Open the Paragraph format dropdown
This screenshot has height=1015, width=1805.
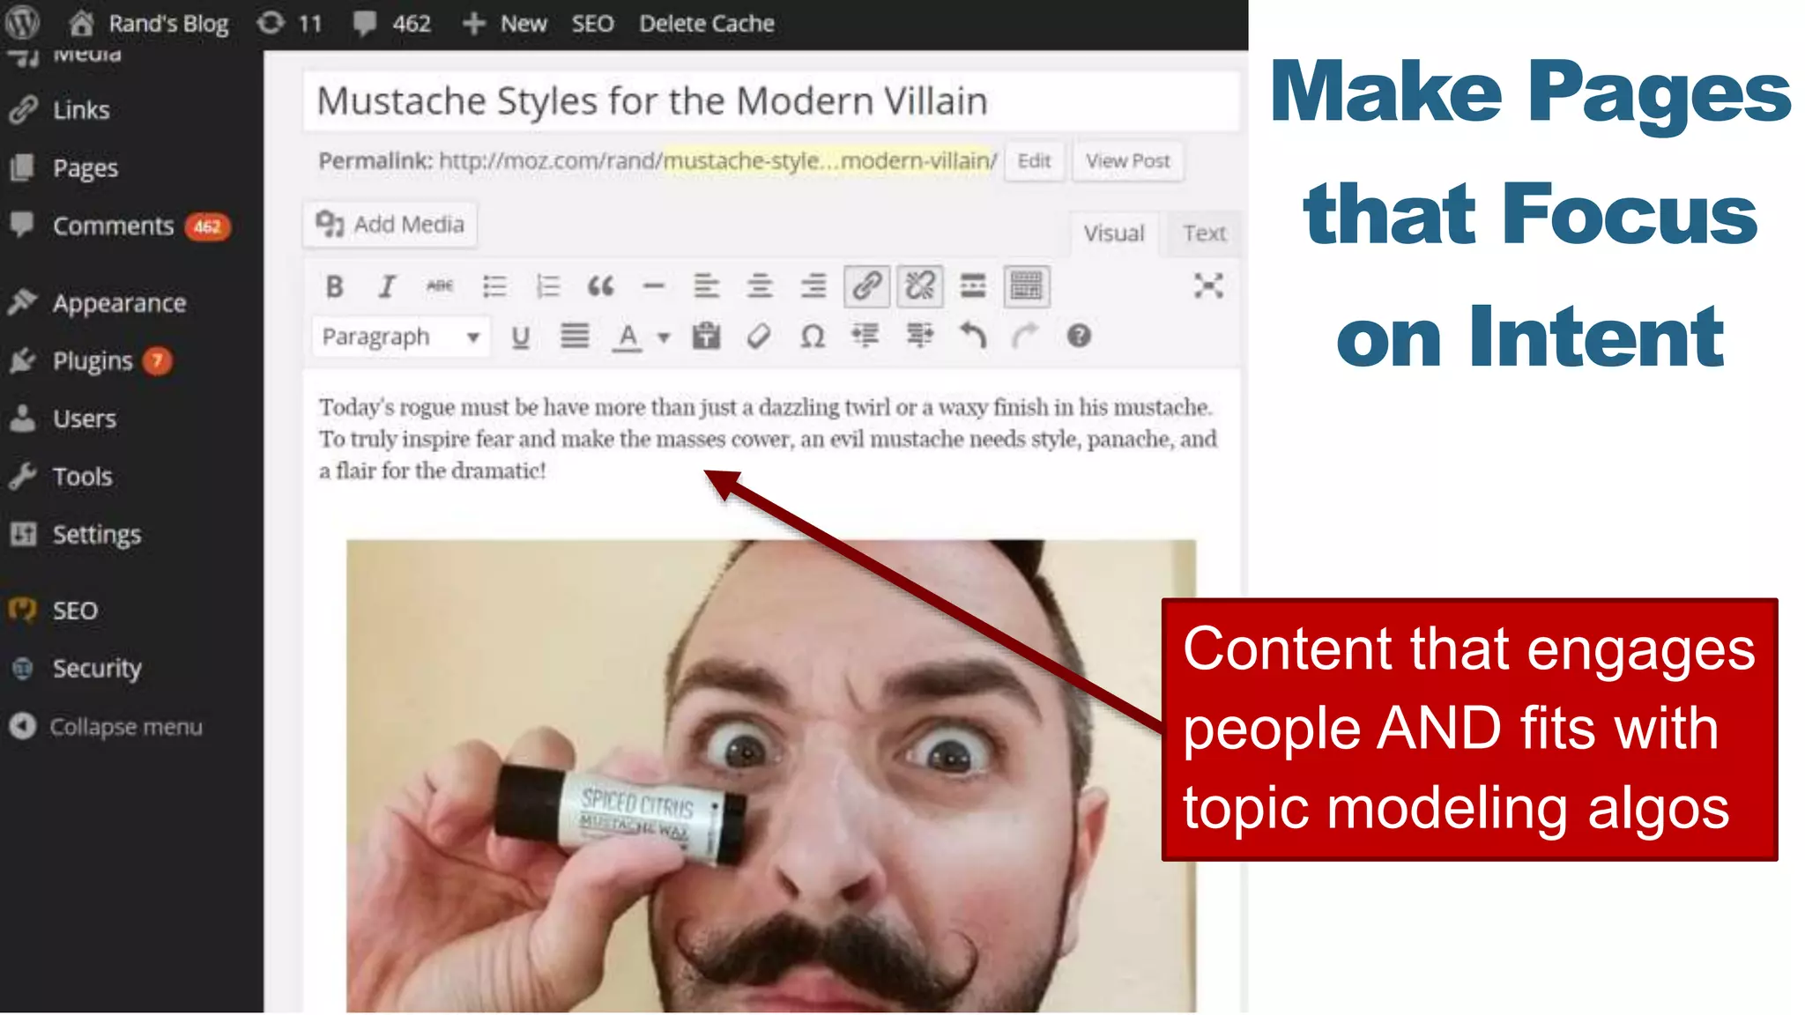[400, 337]
